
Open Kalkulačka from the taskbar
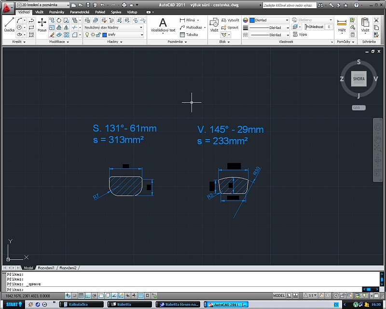point(81,304)
